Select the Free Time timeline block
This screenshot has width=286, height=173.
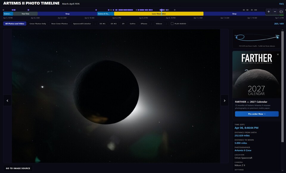(x=25, y=14)
